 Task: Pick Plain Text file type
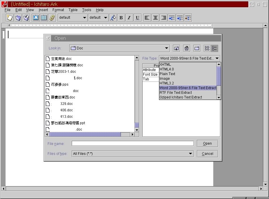click(x=188, y=74)
